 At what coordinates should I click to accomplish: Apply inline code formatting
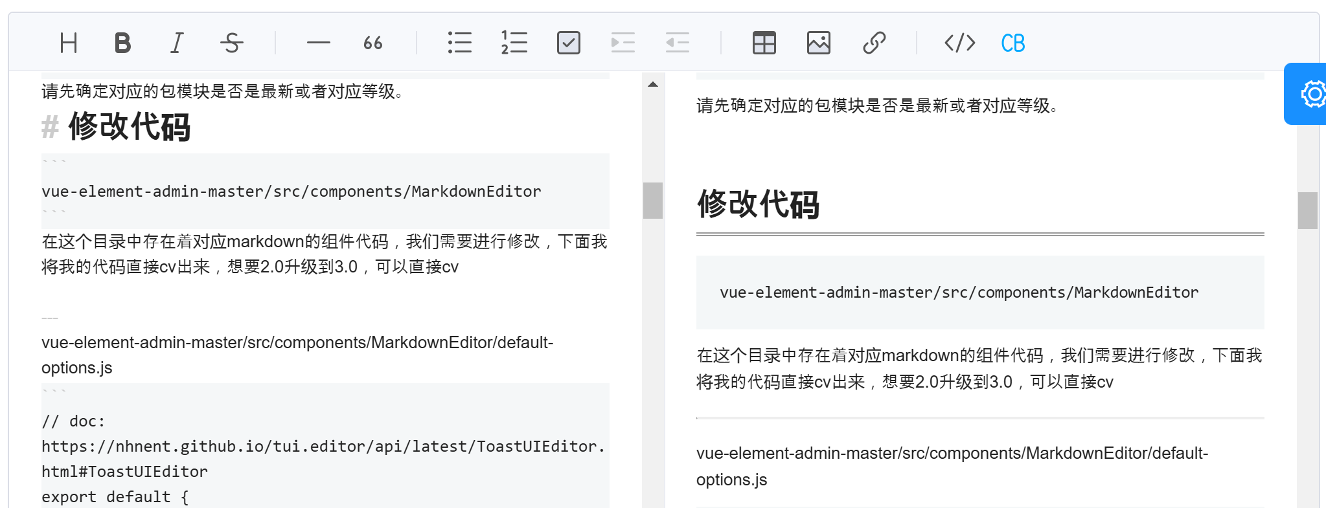point(960,43)
